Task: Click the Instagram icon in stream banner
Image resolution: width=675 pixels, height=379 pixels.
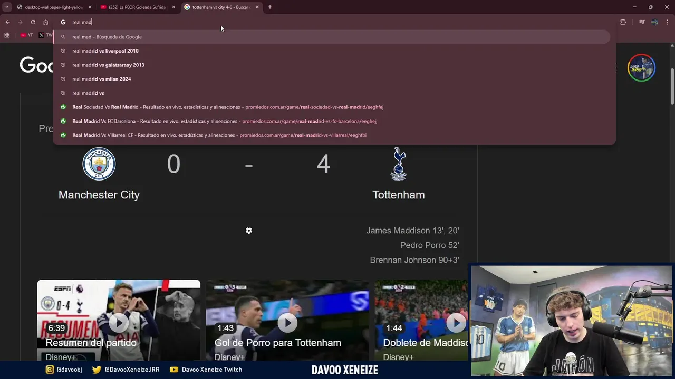Action: 50,370
